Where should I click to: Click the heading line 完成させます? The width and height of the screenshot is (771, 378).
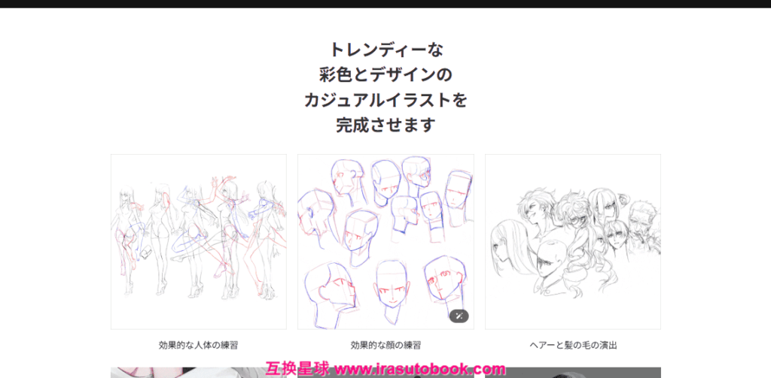(x=385, y=125)
